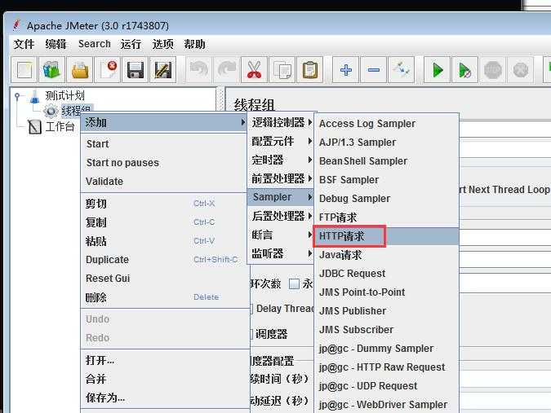Click Start no pauses toolbar icon

click(x=465, y=69)
